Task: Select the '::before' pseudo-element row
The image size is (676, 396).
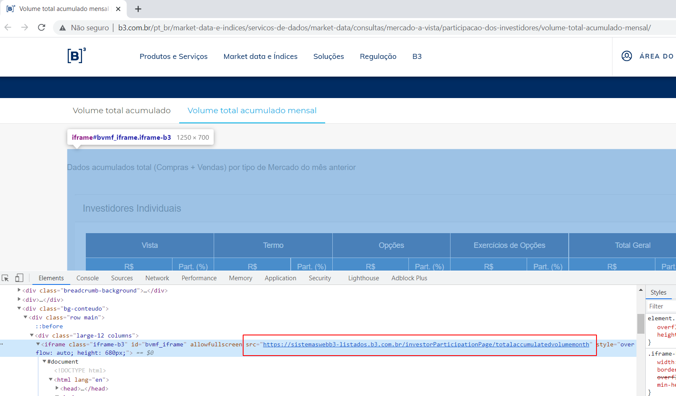Action: (49, 326)
